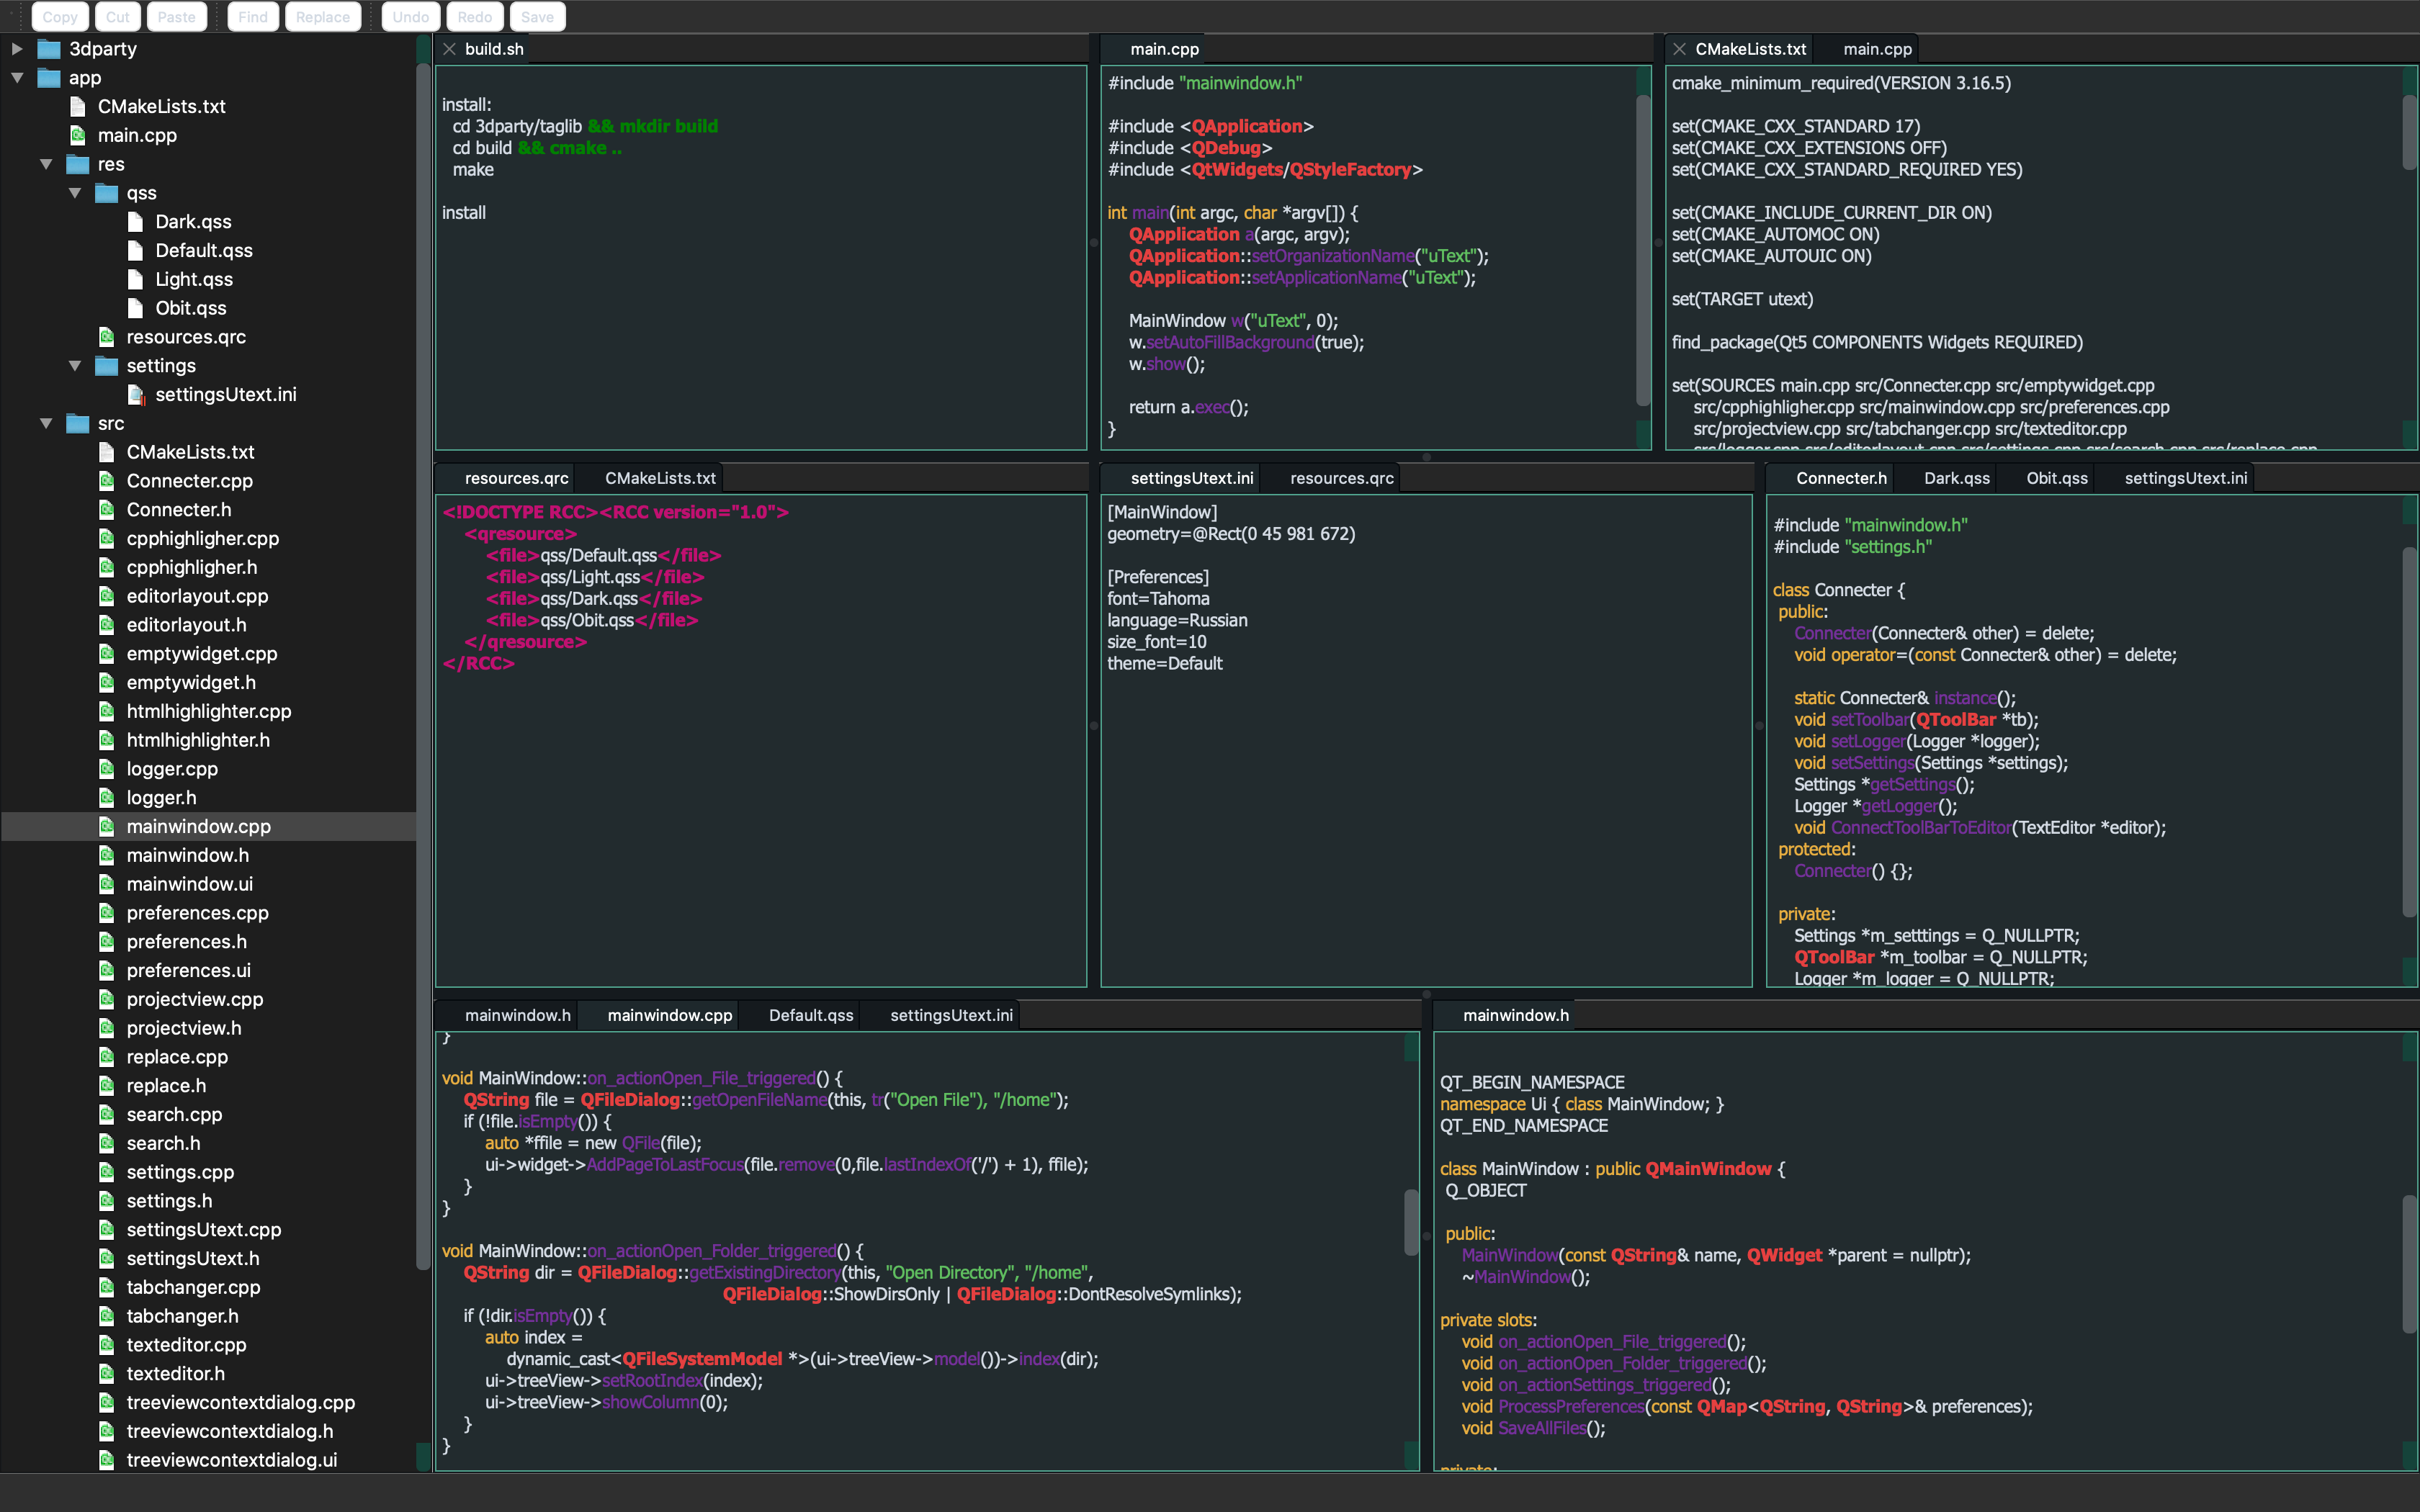Expand the 3dparty folder arrow
Viewport: 2420px width, 1512px height.
[x=17, y=49]
